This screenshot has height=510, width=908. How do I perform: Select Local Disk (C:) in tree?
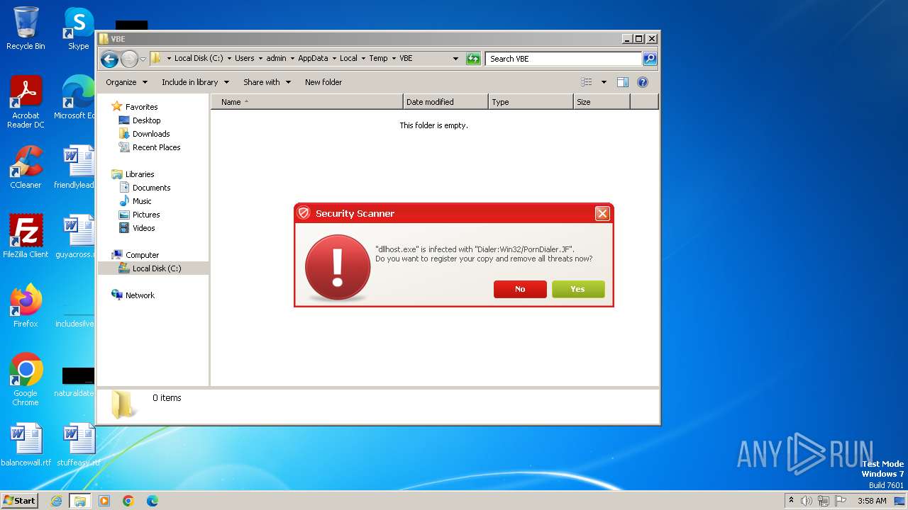pyautogui.click(x=156, y=268)
